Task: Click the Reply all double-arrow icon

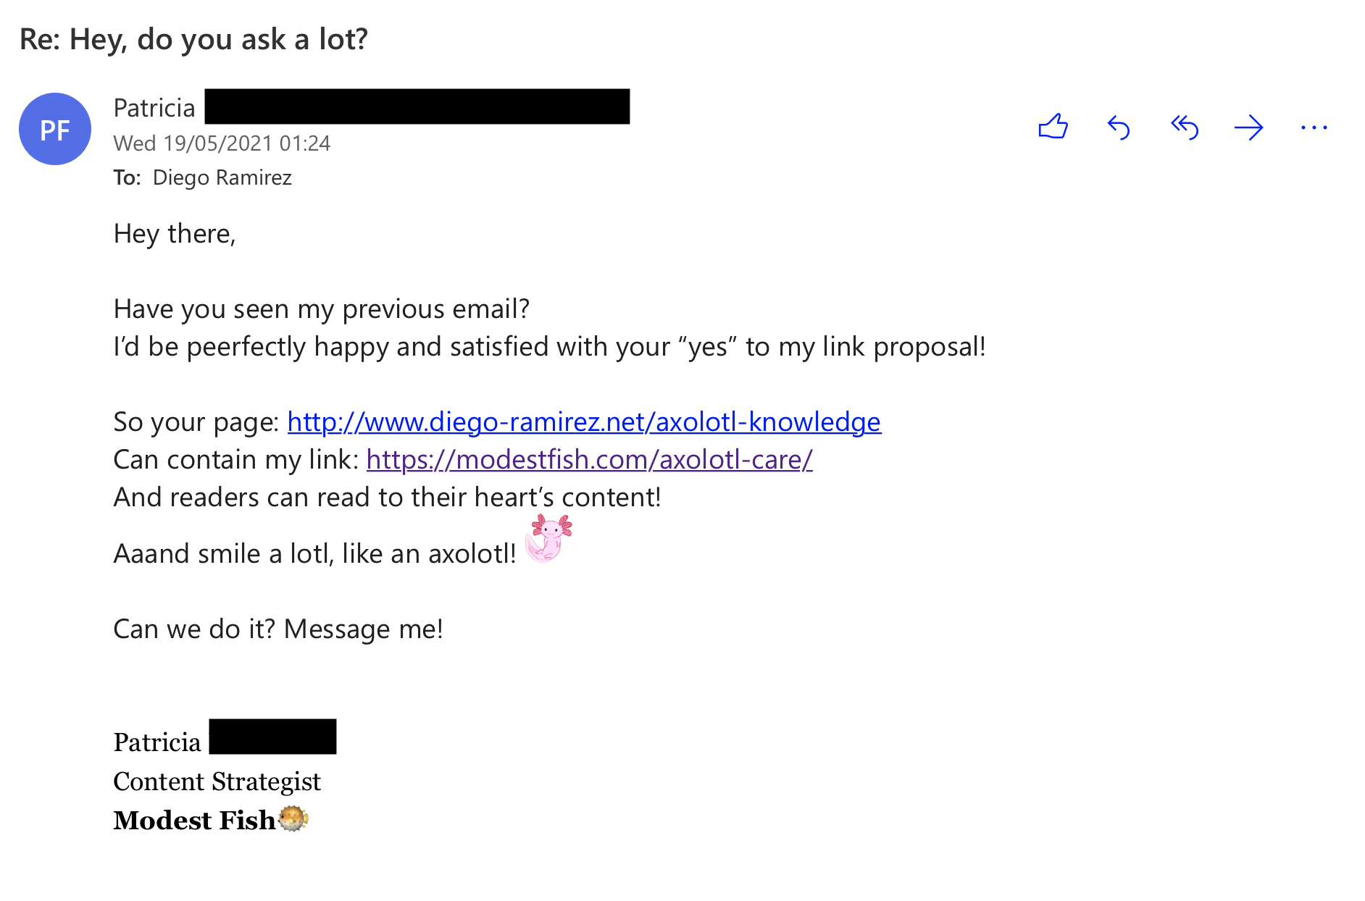Action: coord(1184,127)
